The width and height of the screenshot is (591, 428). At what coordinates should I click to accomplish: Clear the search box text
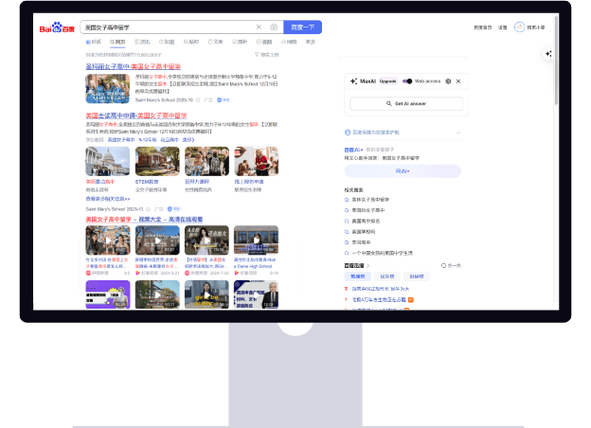click(259, 27)
